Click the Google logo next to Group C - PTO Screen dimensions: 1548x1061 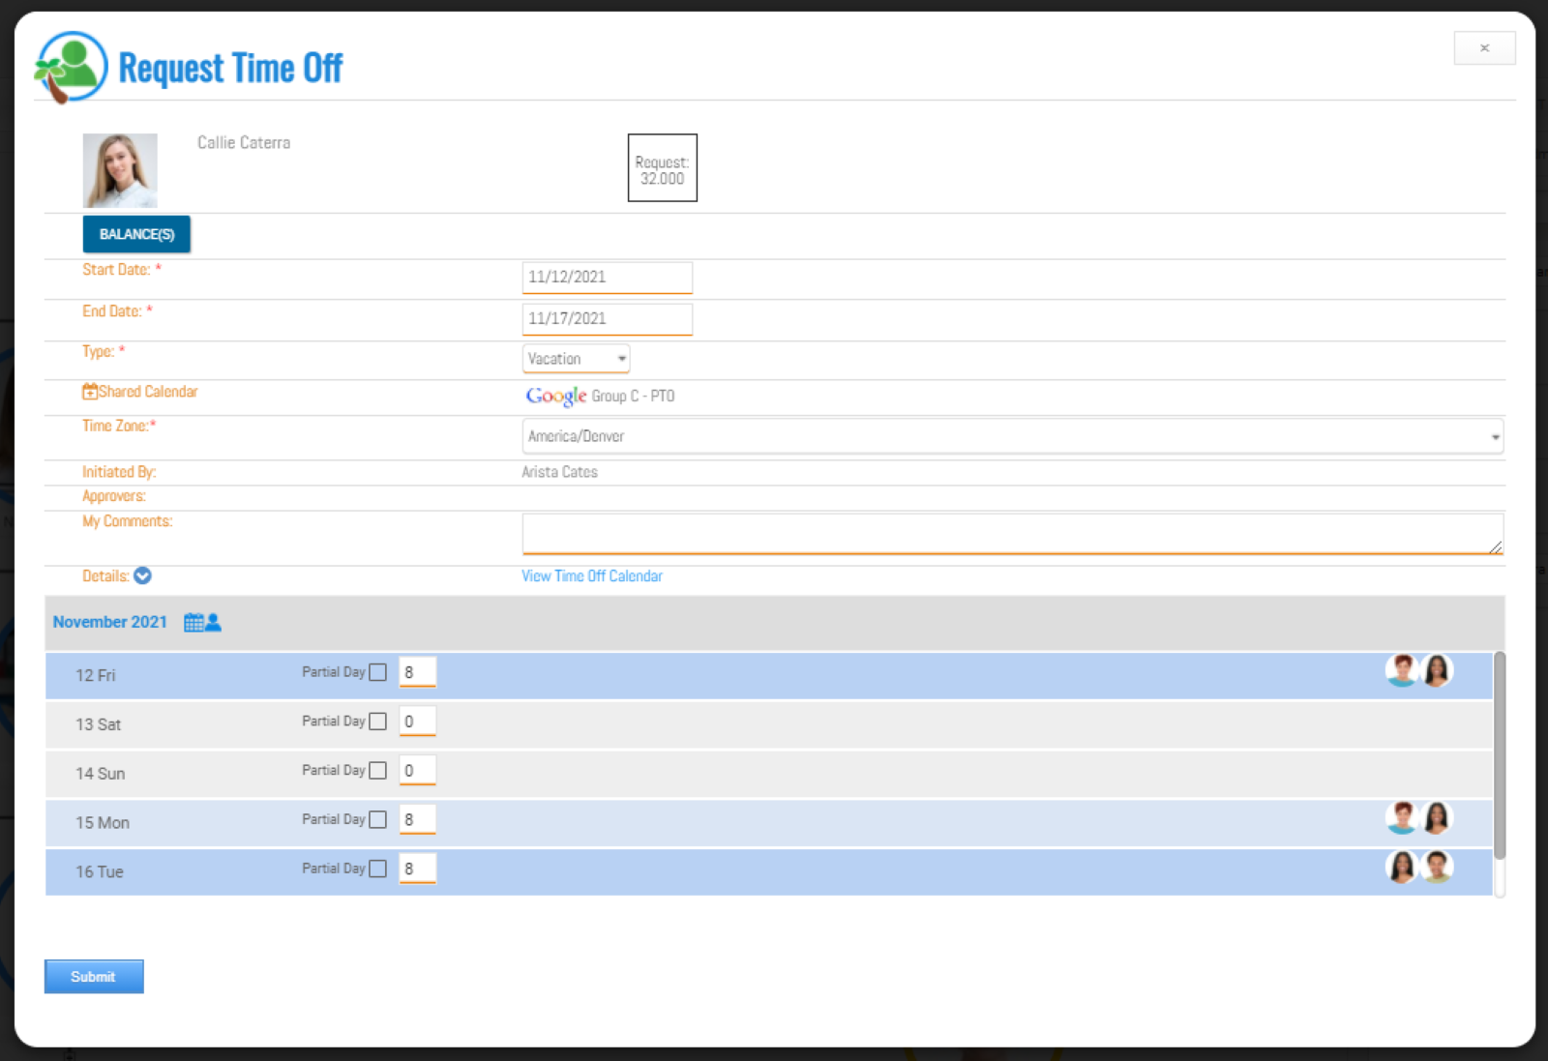pyautogui.click(x=555, y=396)
